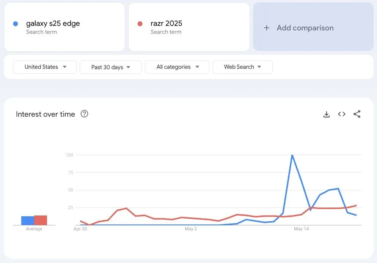
Task: Download the Interest over time chart data
Action: click(x=326, y=114)
